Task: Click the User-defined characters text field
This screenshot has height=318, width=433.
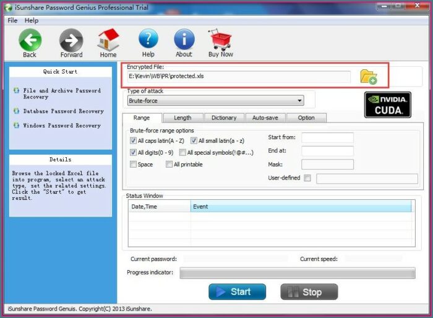Action: pos(367,178)
